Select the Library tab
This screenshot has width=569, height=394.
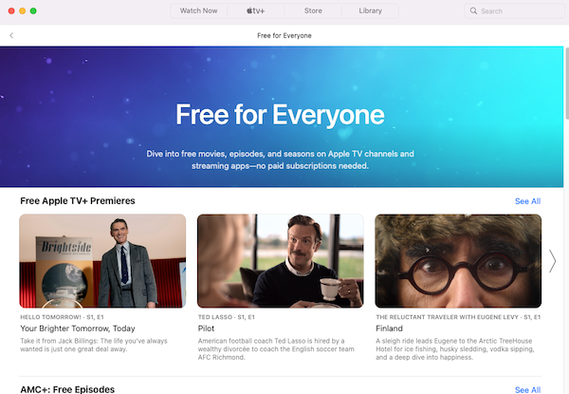coord(371,10)
